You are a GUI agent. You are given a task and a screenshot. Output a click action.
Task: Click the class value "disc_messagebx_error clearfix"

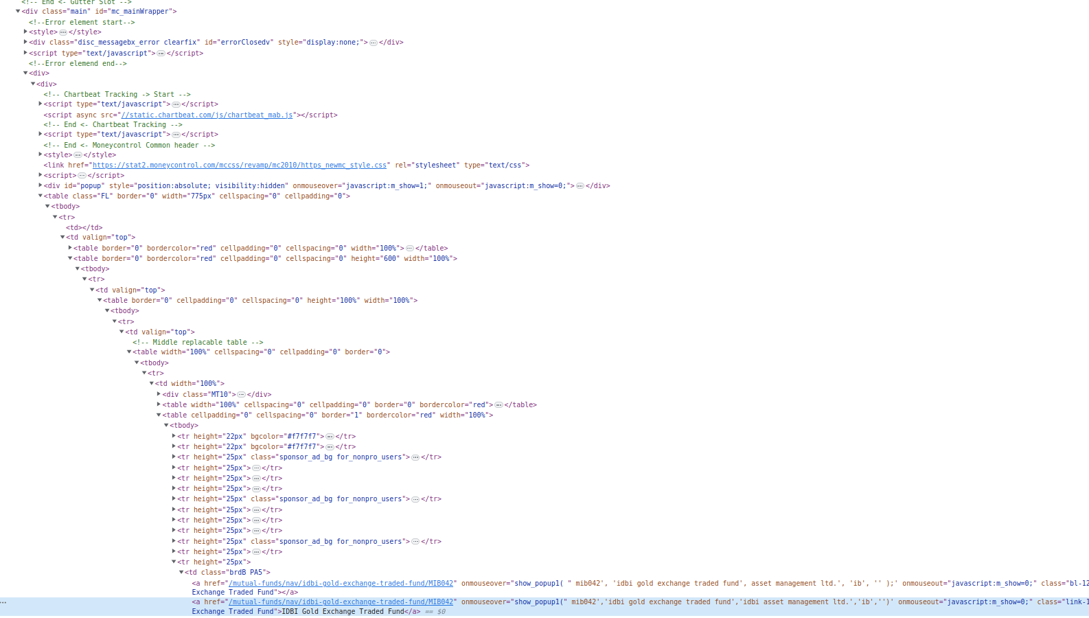coord(137,42)
